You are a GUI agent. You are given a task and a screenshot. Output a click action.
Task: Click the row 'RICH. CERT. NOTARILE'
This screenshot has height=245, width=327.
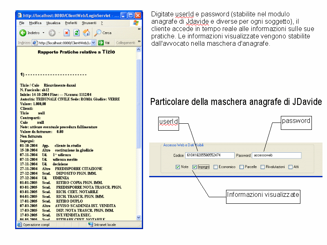[x=59, y=192]
